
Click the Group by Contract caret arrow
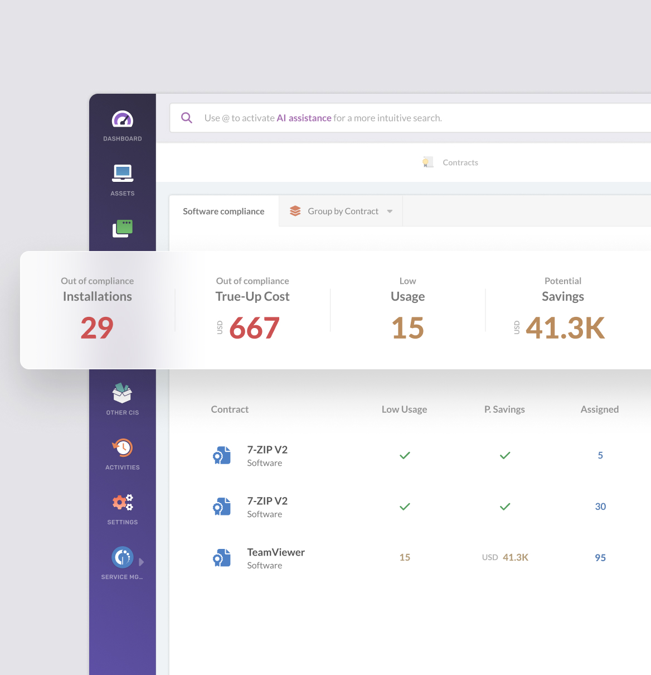click(x=390, y=211)
